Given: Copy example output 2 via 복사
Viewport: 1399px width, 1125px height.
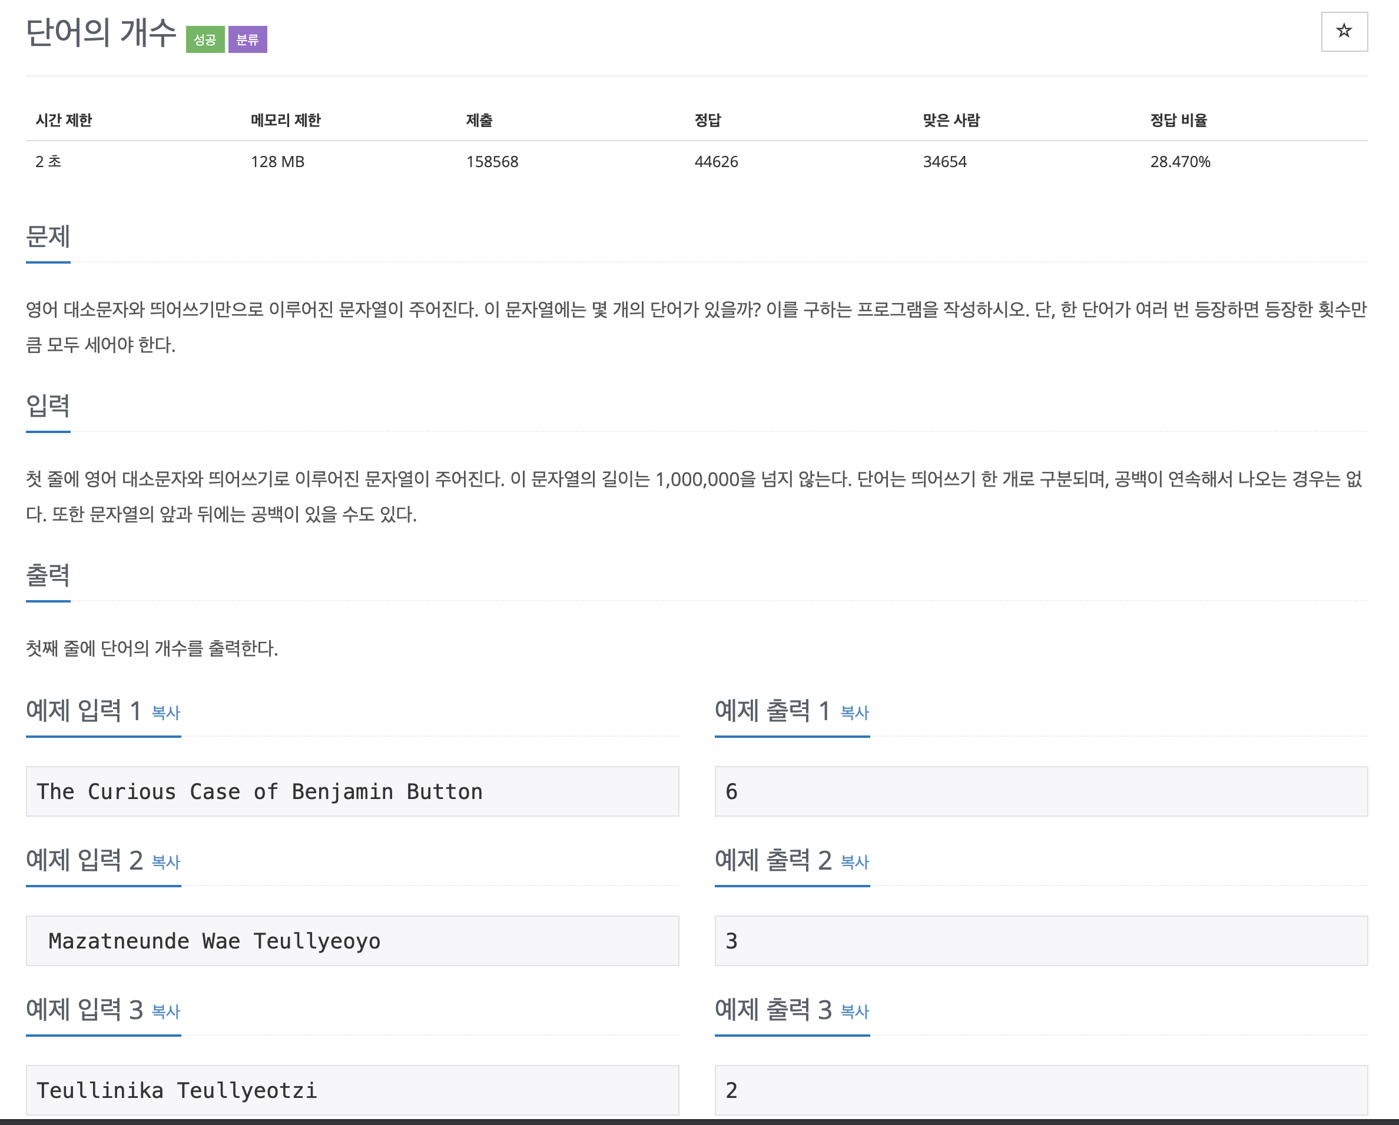Looking at the screenshot, I should click(x=854, y=862).
